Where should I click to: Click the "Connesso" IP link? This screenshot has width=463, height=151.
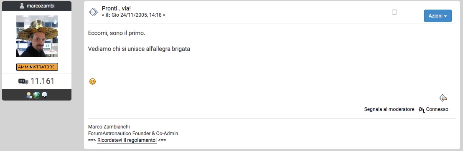pyautogui.click(x=437, y=109)
